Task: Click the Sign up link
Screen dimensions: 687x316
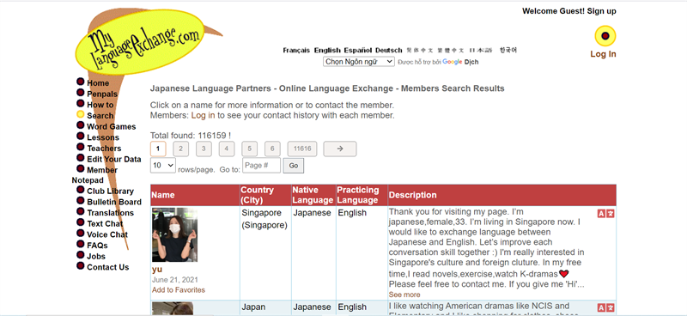Action: coord(602,11)
